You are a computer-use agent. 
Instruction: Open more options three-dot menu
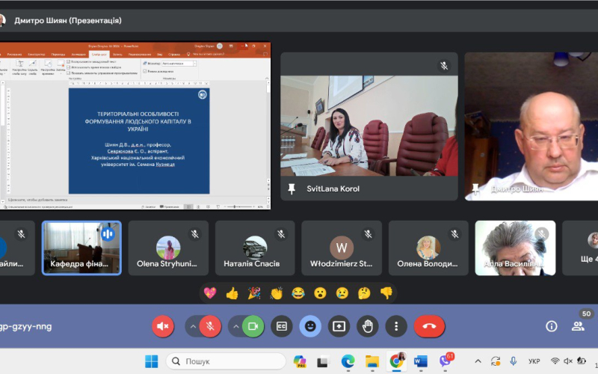(x=396, y=326)
